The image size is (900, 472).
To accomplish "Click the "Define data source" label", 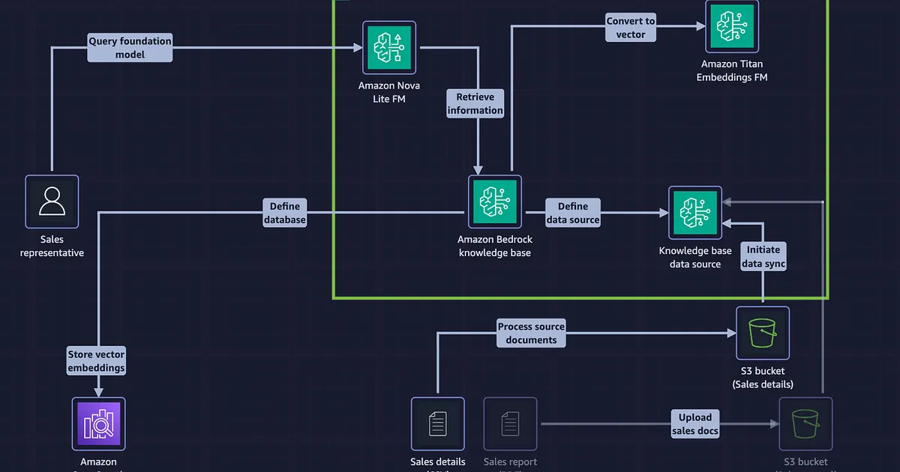I will coord(573,213).
